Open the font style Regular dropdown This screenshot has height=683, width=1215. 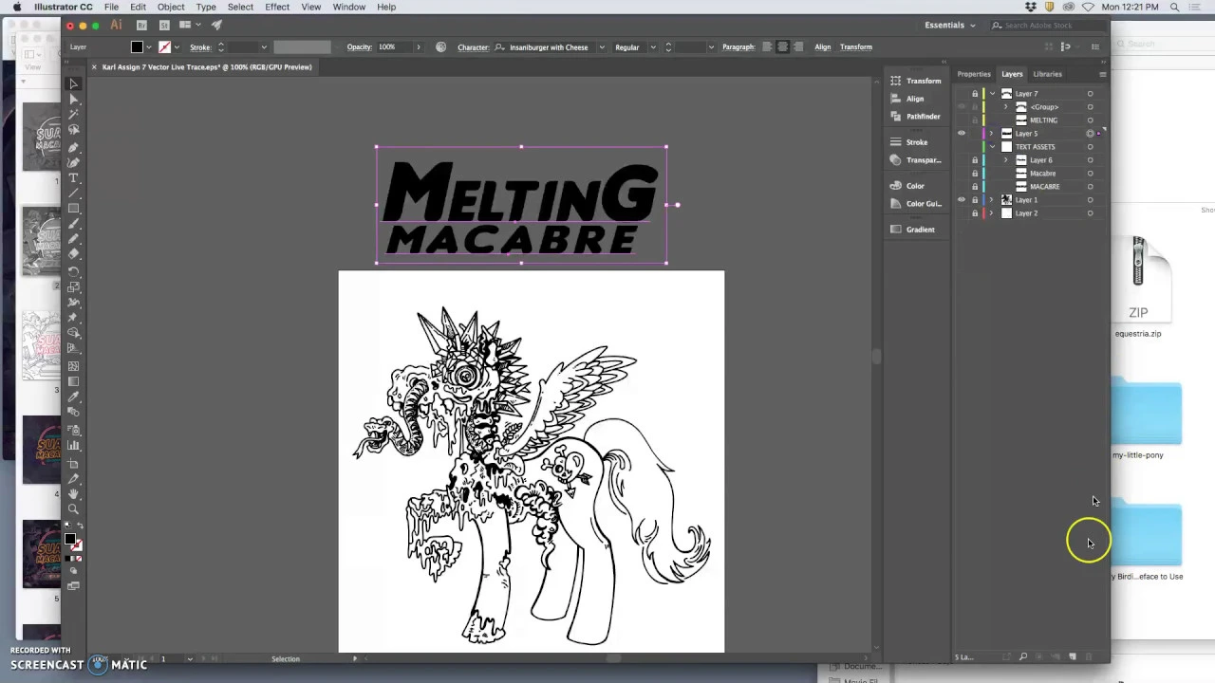click(x=652, y=46)
